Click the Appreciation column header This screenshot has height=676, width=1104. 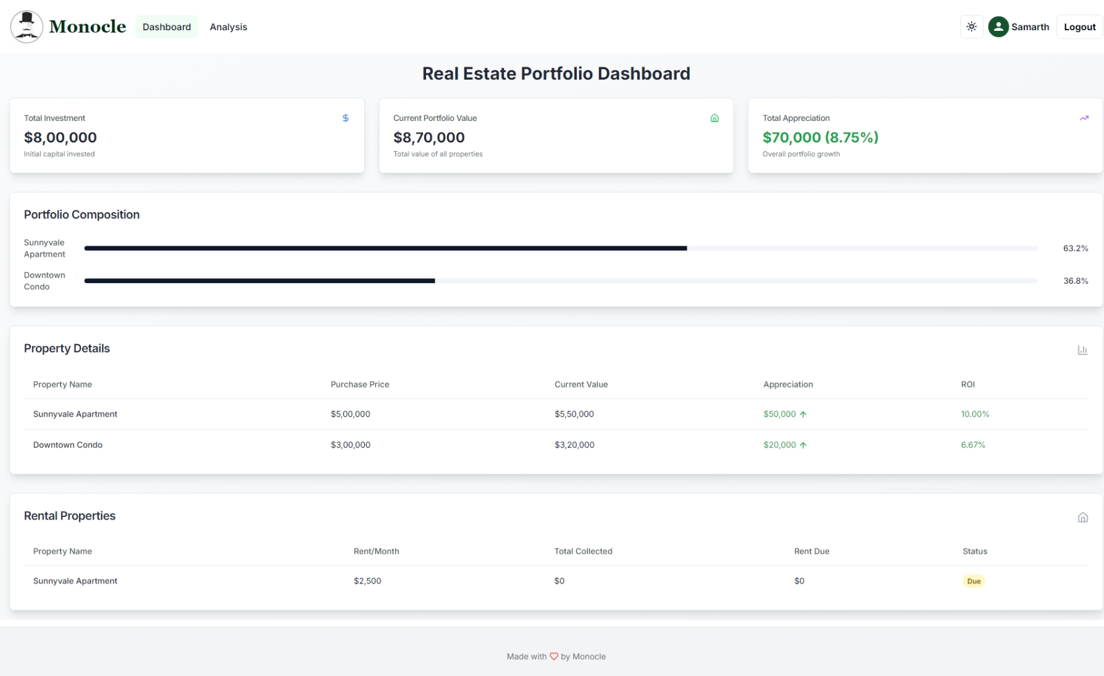coord(788,384)
